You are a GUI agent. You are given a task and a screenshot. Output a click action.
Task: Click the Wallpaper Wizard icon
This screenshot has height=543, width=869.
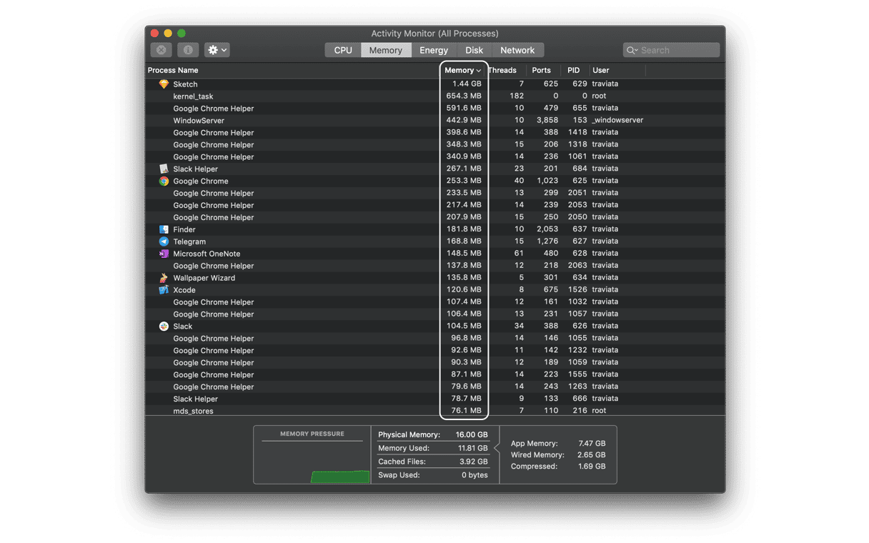click(164, 278)
